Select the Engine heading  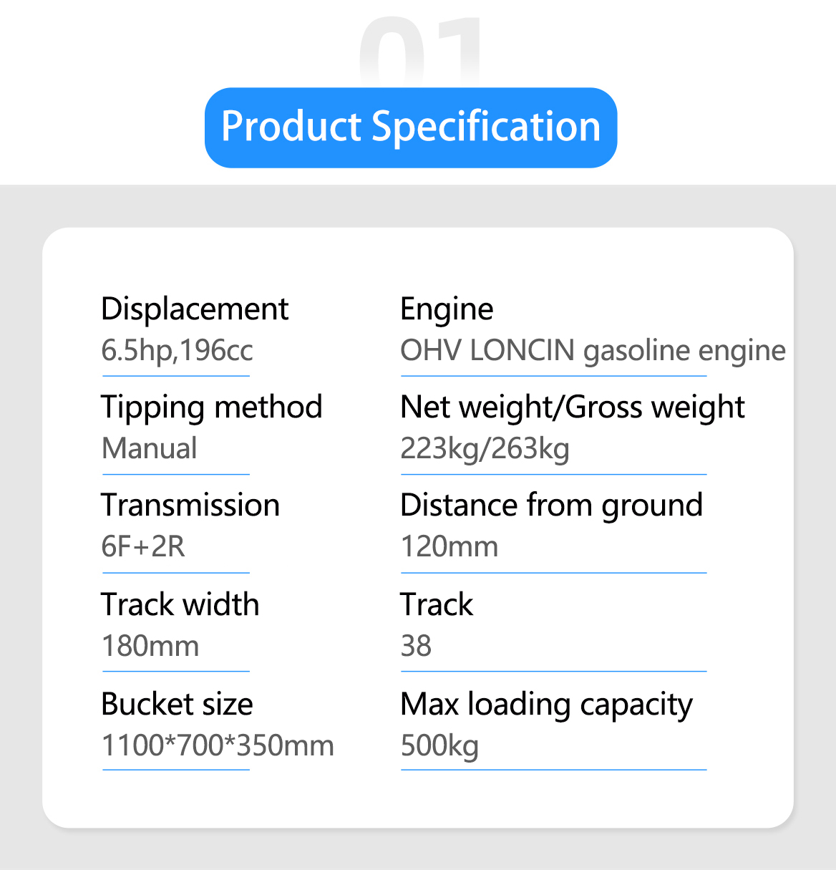[447, 310]
